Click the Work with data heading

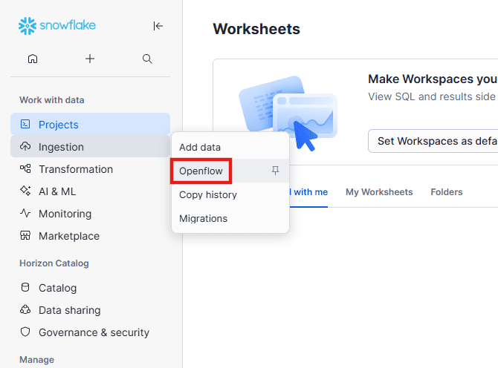[x=52, y=100]
